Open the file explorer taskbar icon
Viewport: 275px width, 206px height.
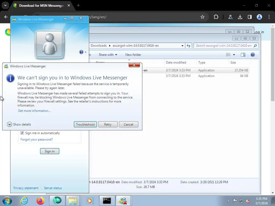73,201
